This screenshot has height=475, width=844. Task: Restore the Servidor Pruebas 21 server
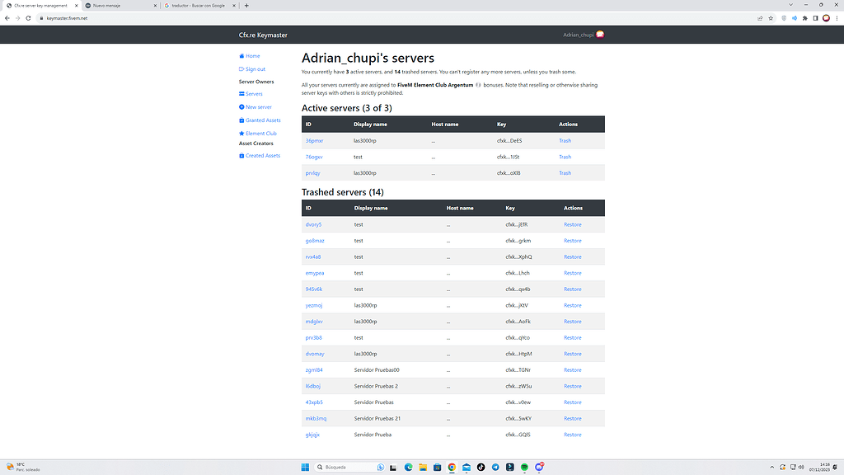pos(572,418)
